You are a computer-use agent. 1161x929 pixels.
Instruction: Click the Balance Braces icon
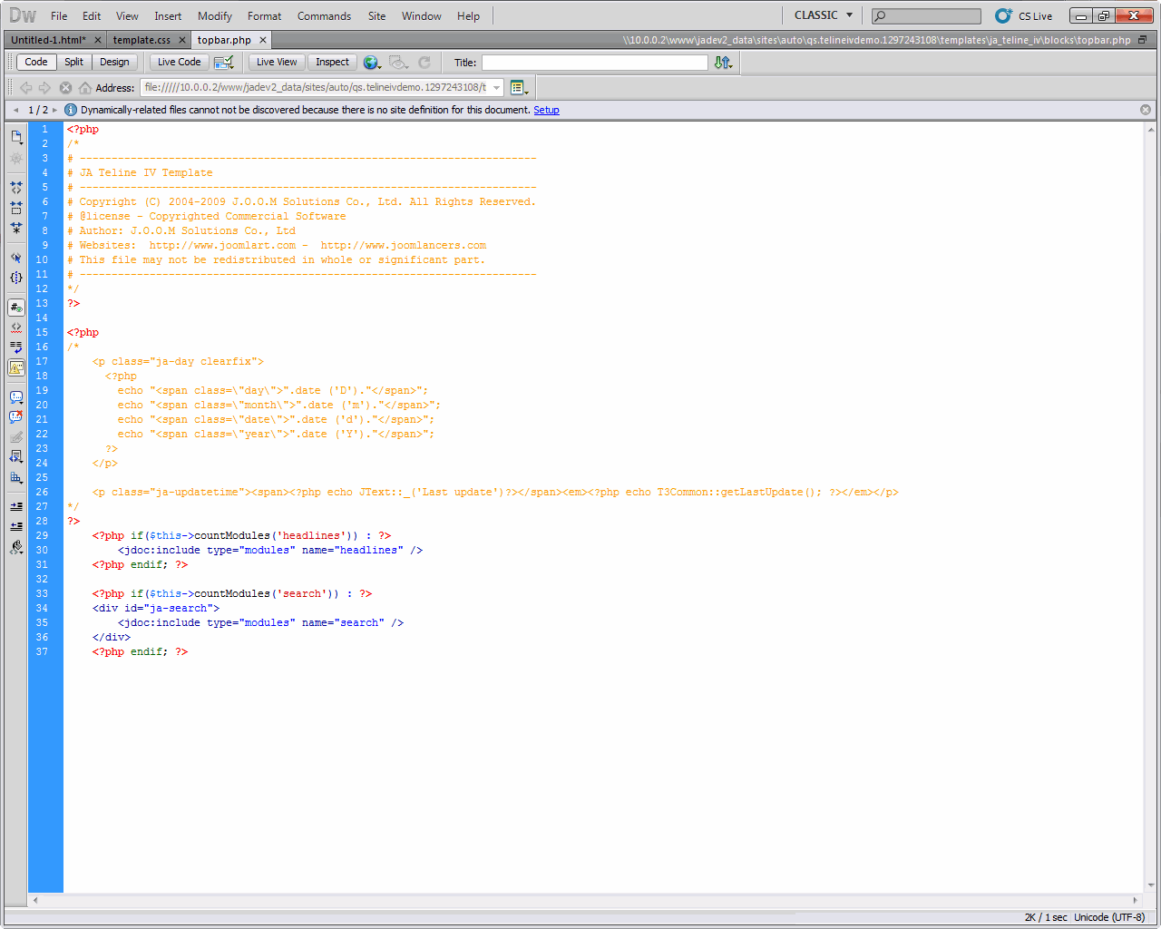point(15,278)
